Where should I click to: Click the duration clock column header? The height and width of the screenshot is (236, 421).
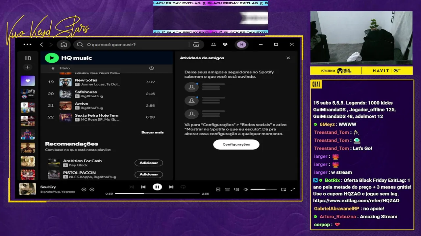click(152, 68)
